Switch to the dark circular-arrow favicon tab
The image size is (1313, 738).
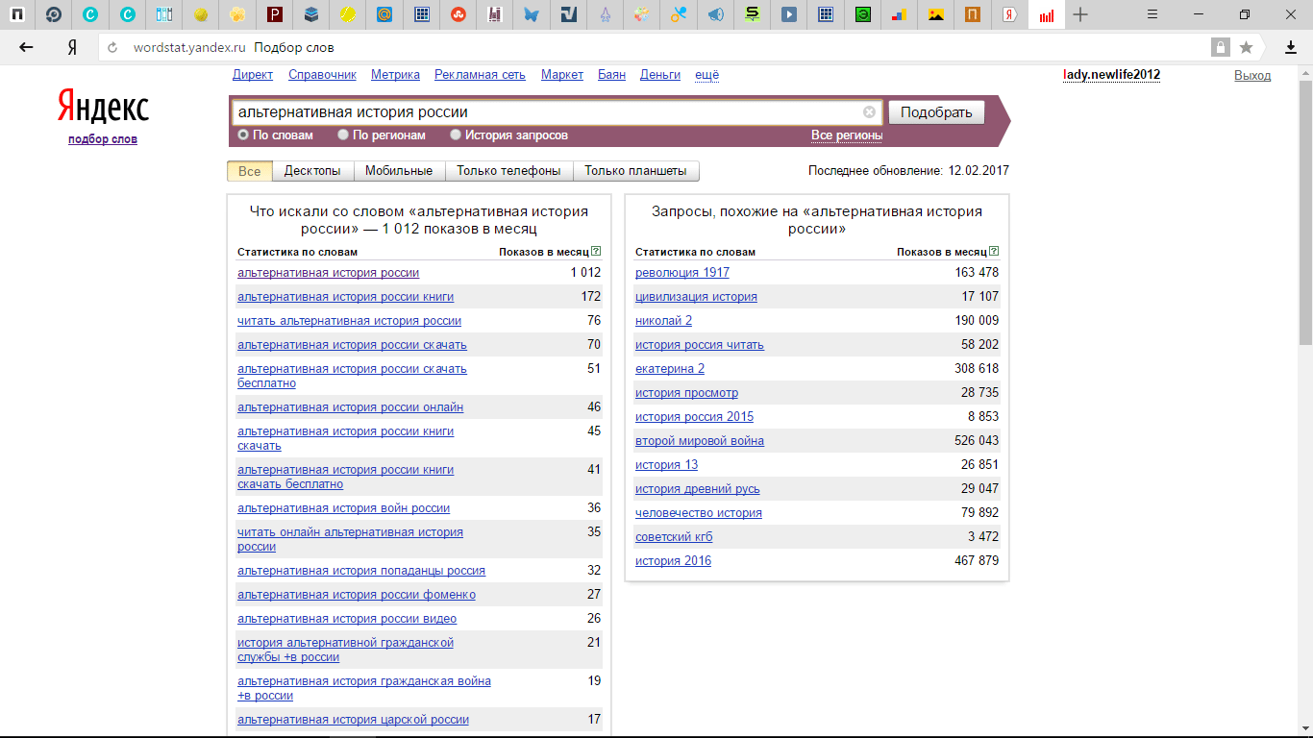point(54,14)
